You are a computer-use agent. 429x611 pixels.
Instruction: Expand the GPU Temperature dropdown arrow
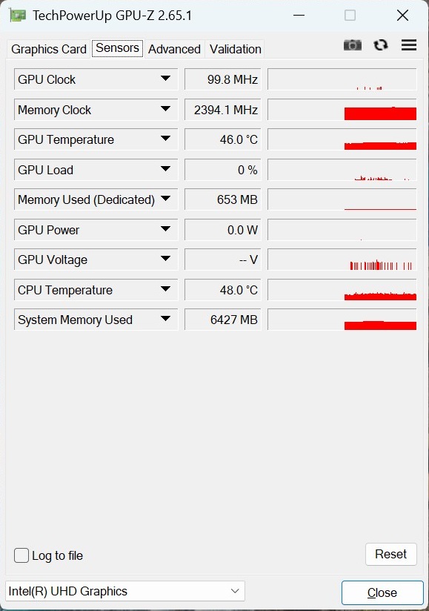[165, 139]
